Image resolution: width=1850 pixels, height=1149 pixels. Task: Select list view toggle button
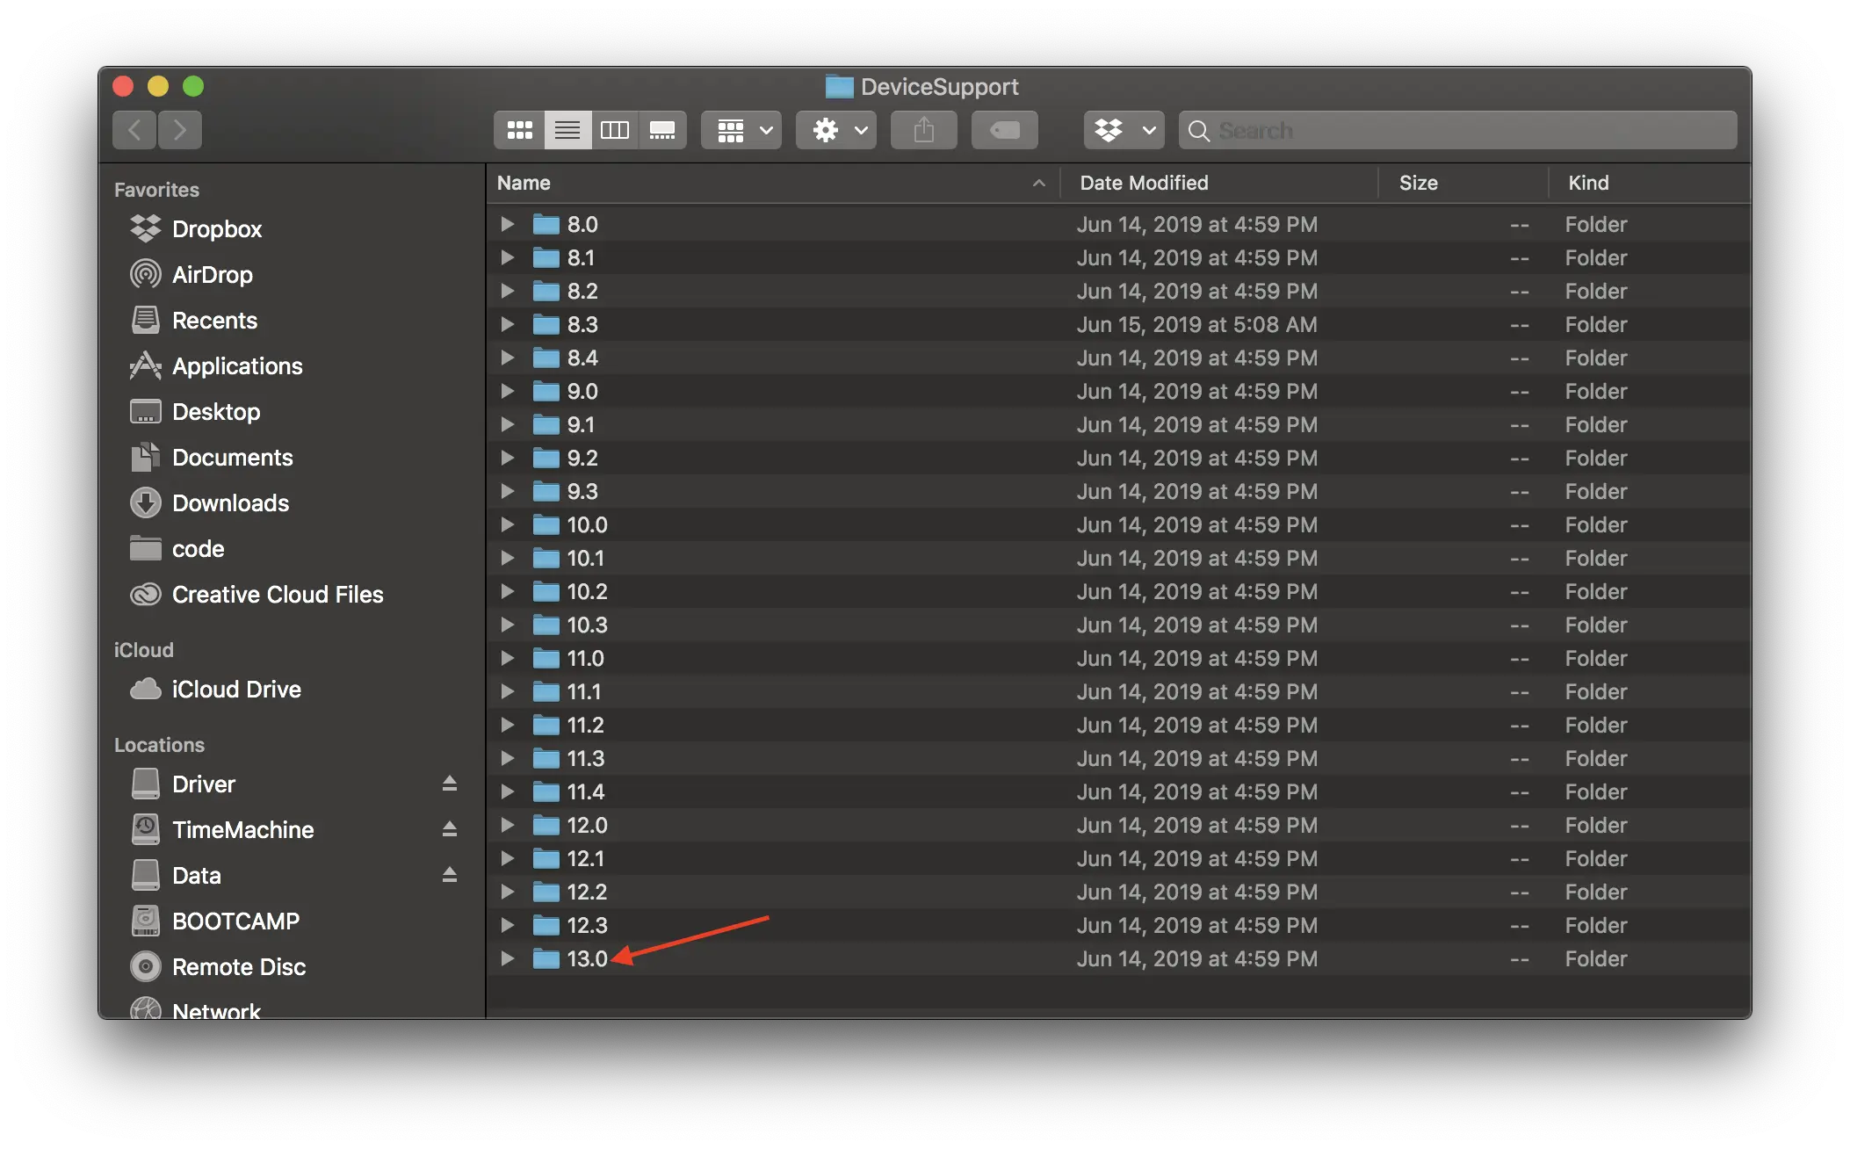pyautogui.click(x=567, y=130)
